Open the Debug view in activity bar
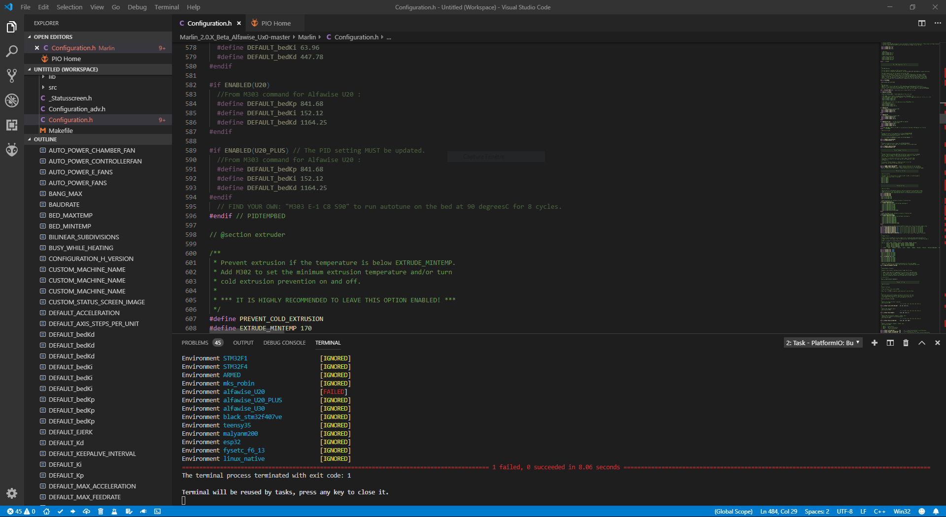The height and width of the screenshot is (517, 946). click(x=12, y=100)
